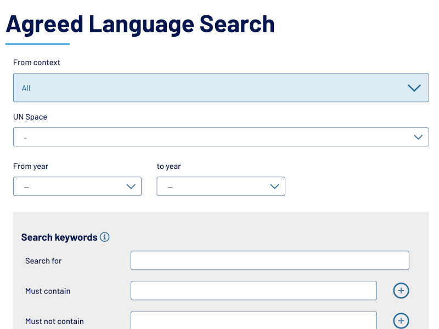Screen dimensions: 439x329
Task: Click the UN Space label text
Action: 30,116
